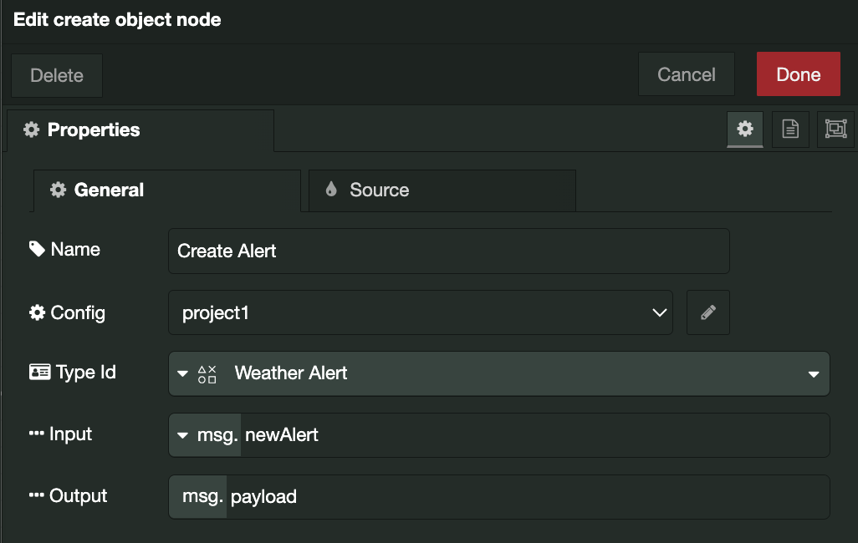Click the tag icon beside Name

37,249
